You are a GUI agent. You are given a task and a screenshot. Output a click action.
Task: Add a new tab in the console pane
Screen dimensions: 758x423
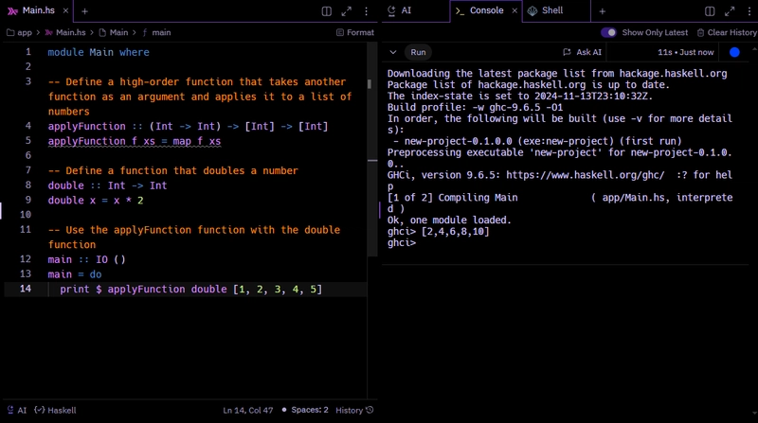[602, 11]
